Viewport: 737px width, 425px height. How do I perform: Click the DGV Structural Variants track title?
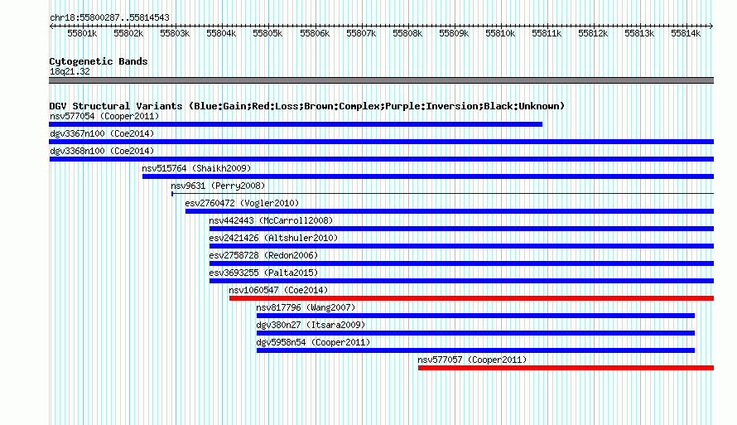(x=307, y=106)
